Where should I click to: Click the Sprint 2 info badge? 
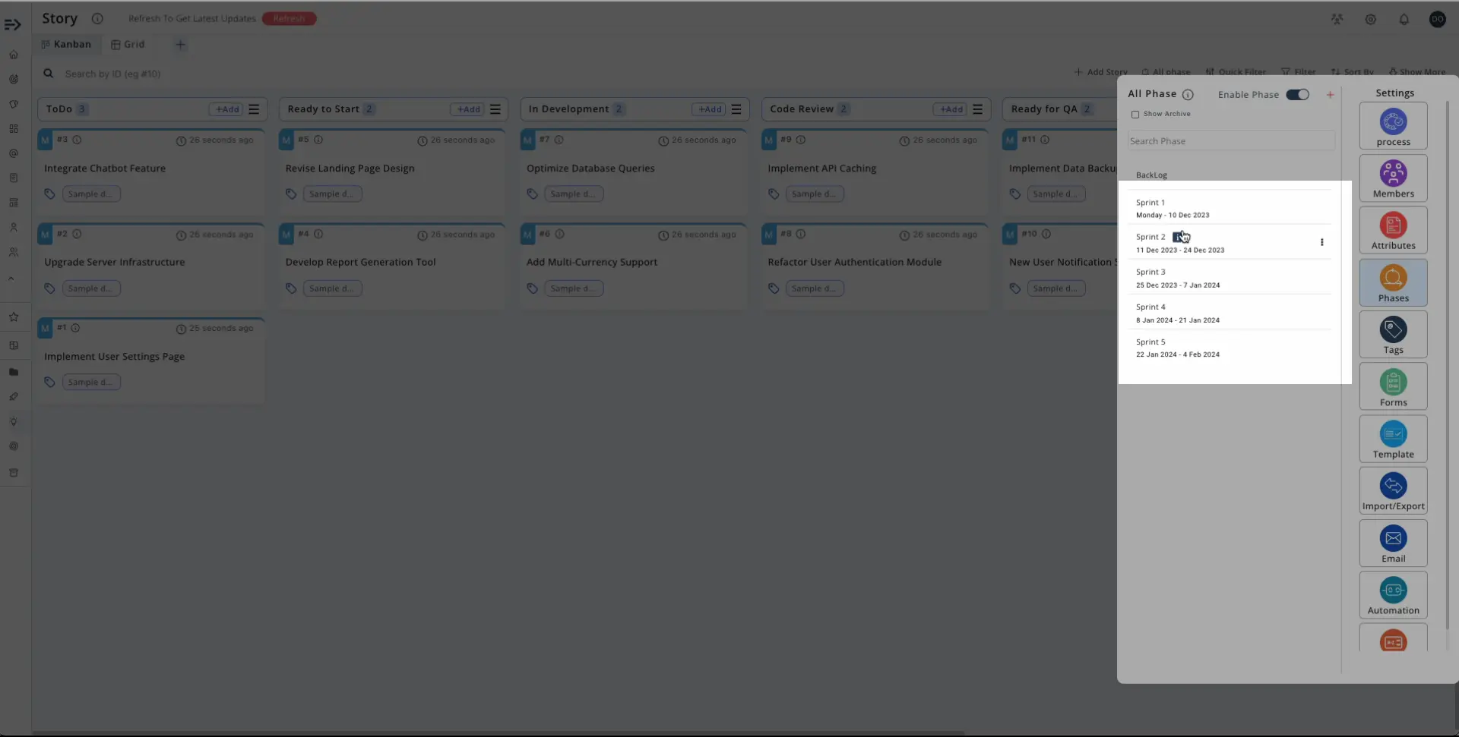coord(1179,237)
